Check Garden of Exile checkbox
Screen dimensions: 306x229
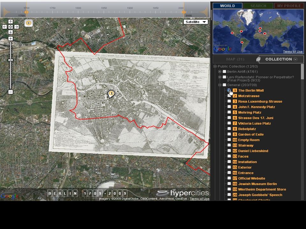point(229,134)
